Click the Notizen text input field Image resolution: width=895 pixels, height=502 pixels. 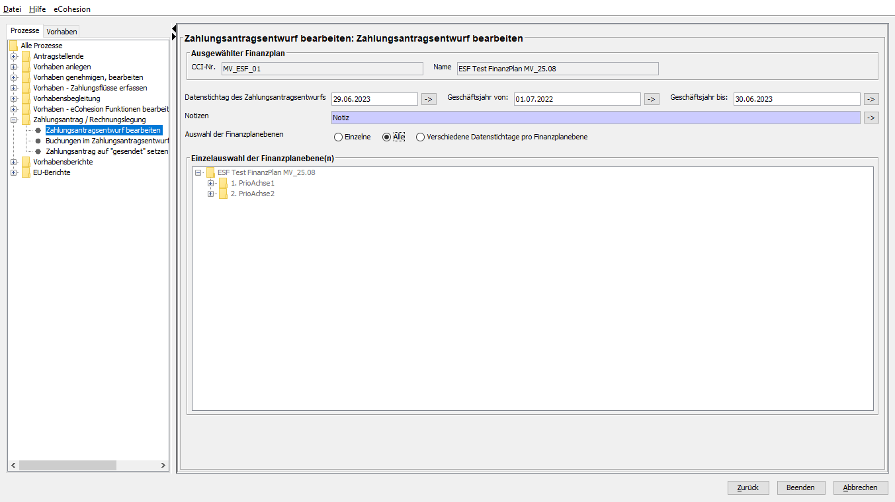tap(595, 118)
